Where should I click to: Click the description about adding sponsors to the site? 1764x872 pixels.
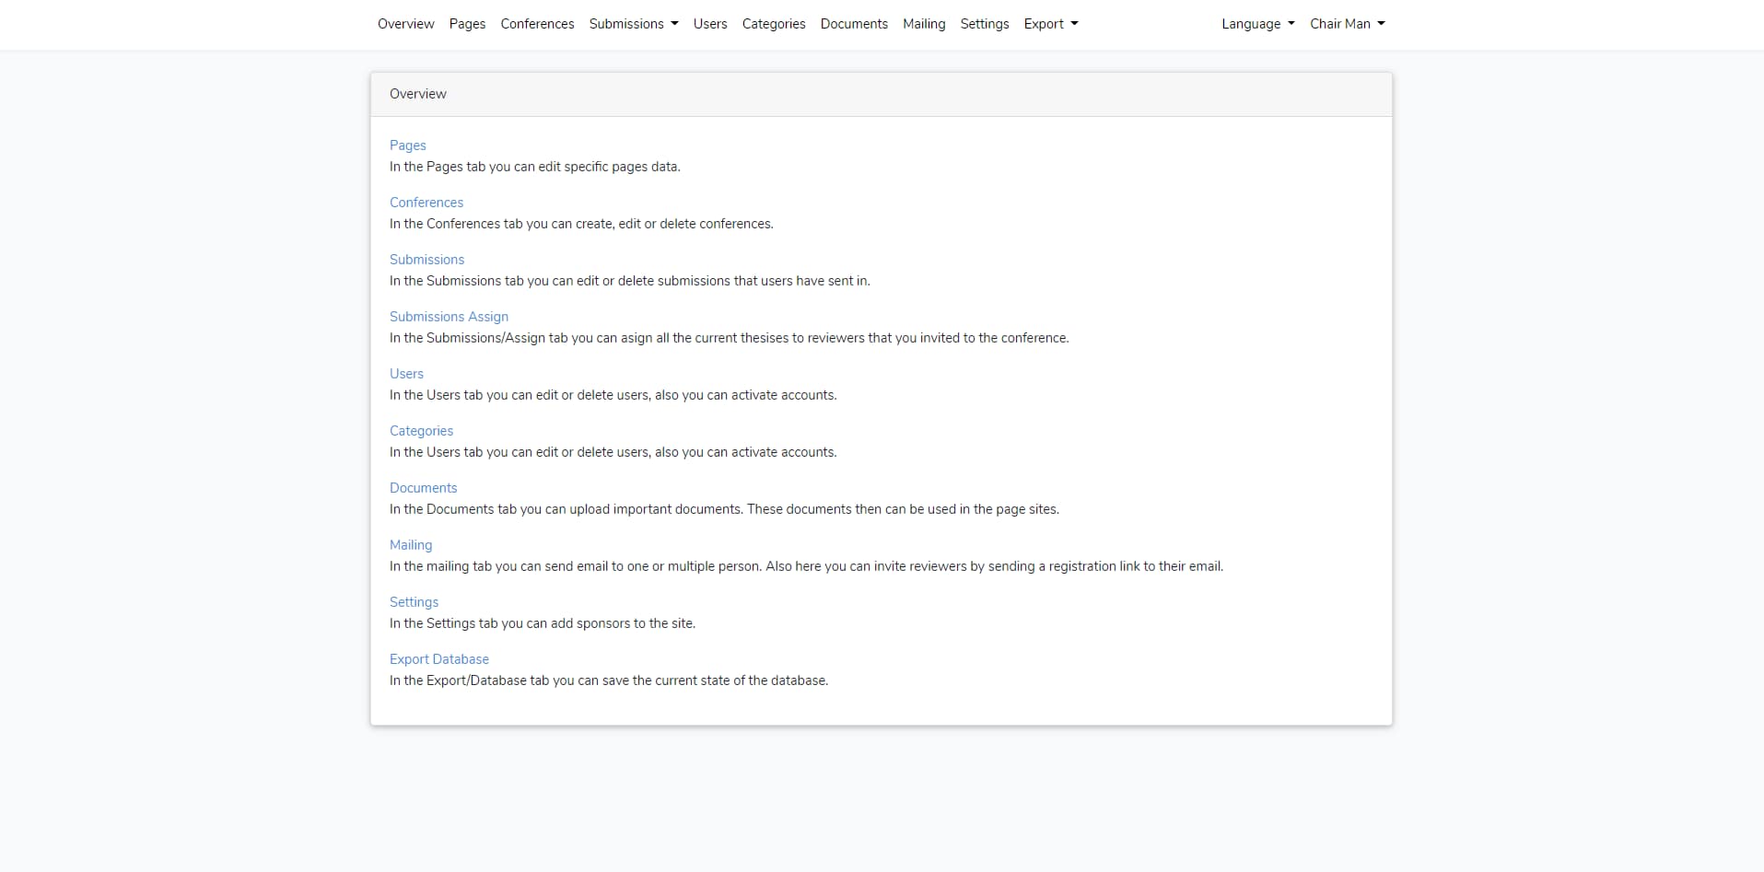tap(543, 623)
